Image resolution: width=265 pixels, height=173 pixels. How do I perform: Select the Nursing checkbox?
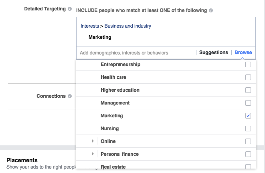tap(248, 129)
